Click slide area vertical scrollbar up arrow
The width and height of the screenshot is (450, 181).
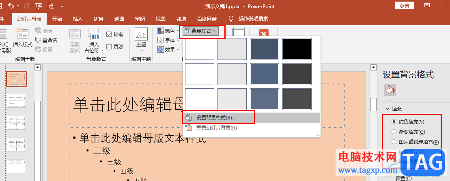tap(373, 68)
